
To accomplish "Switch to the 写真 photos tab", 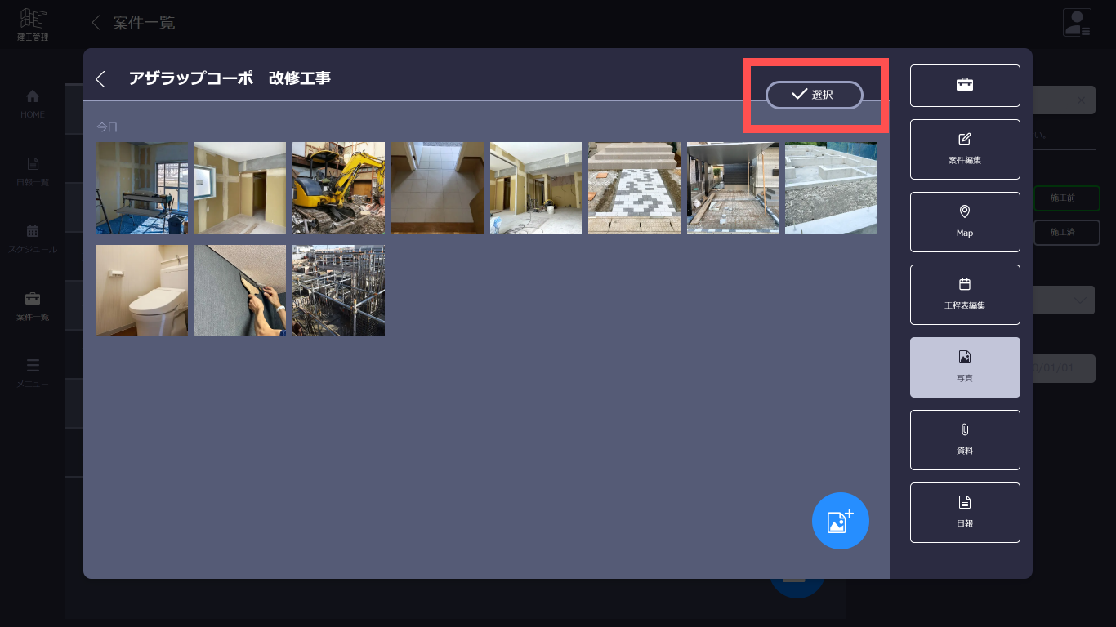I will click(x=965, y=367).
